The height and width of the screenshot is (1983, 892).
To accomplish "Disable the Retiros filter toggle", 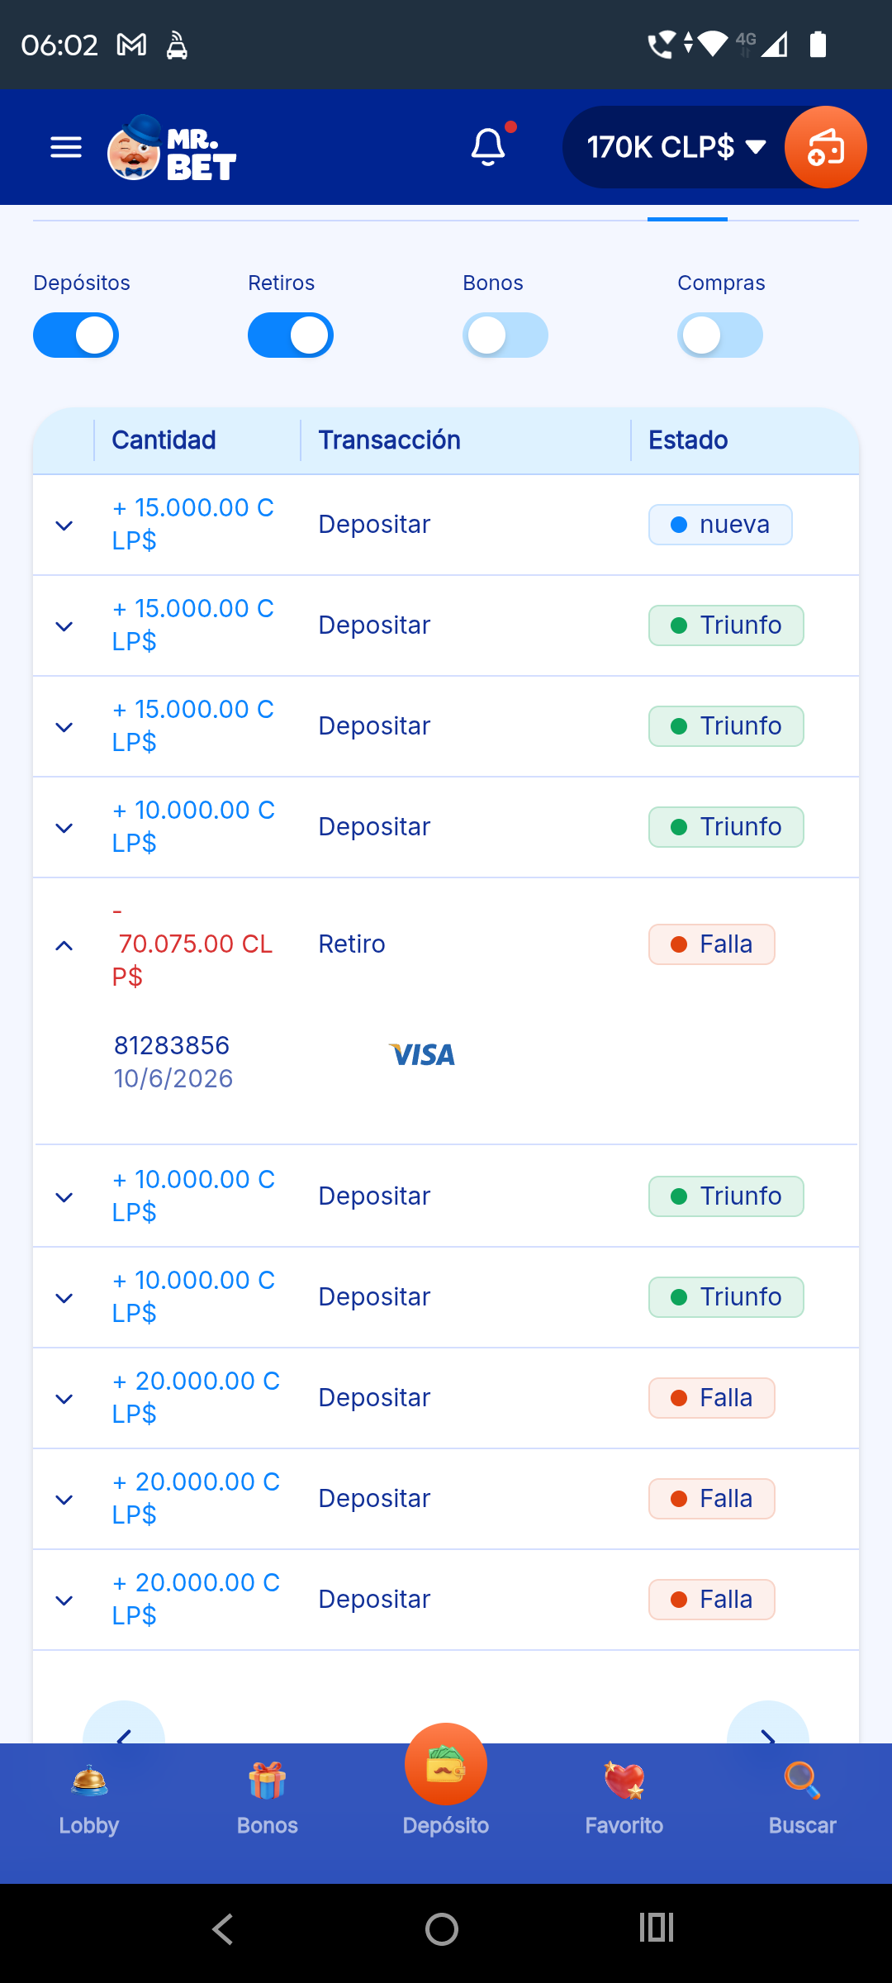I will 291,335.
